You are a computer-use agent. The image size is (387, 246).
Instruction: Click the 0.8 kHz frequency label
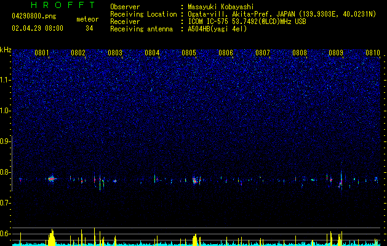click(x=6, y=172)
